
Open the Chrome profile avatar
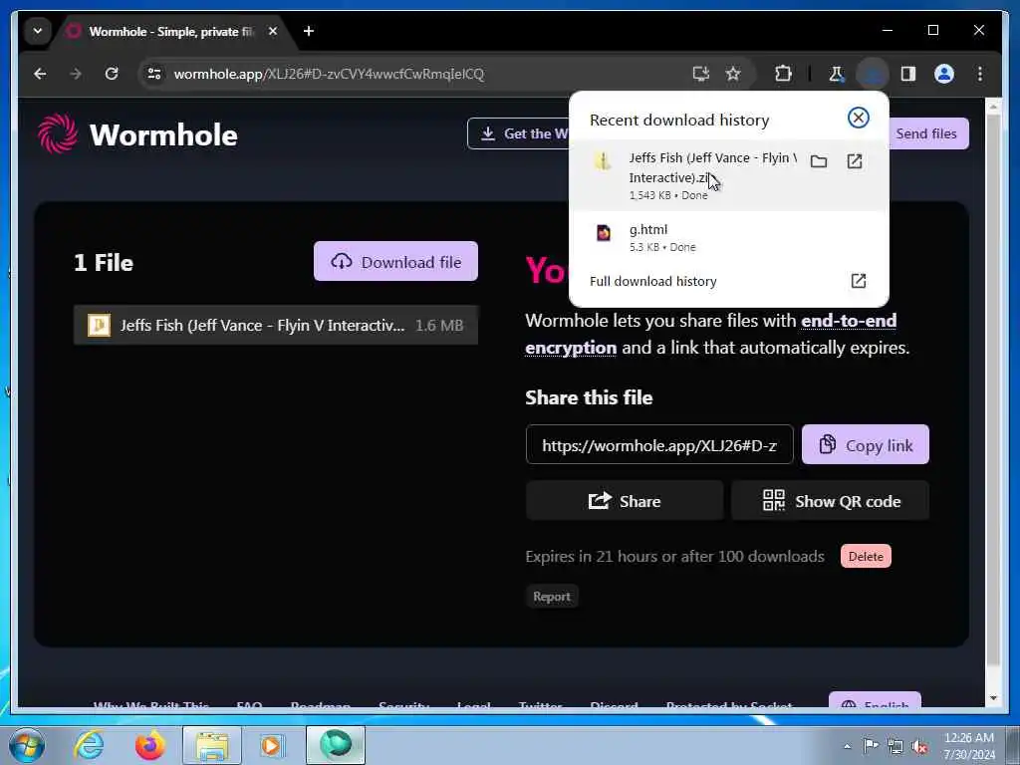[x=944, y=74]
